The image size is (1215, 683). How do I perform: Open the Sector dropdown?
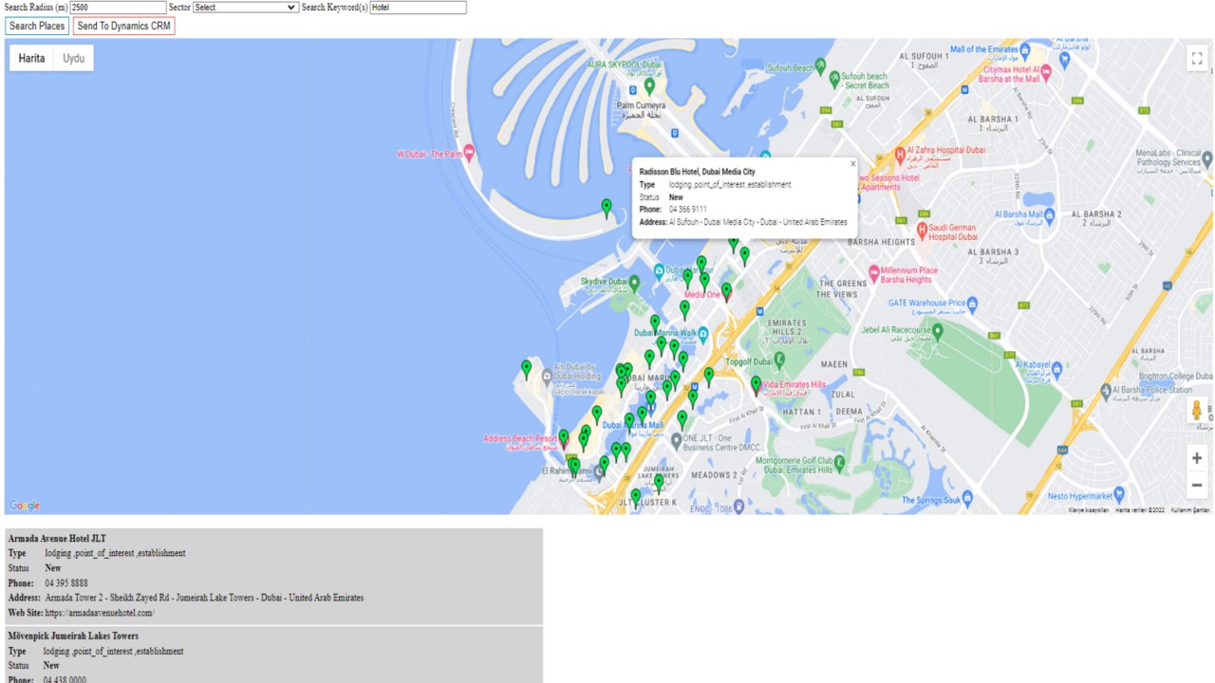pyautogui.click(x=246, y=8)
